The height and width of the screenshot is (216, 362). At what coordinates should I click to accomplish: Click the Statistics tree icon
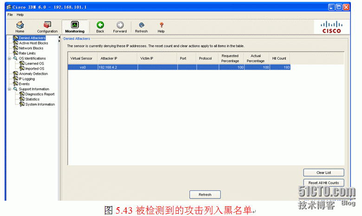[x=22, y=99]
